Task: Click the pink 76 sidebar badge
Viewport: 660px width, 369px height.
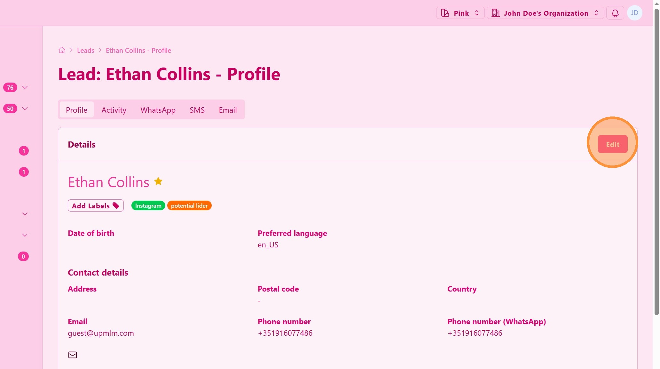Action: (x=10, y=87)
